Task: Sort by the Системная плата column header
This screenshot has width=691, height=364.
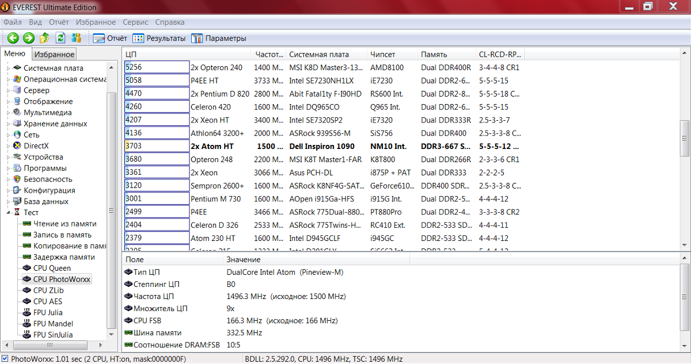Action: pyautogui.click(x=326, y=54)
